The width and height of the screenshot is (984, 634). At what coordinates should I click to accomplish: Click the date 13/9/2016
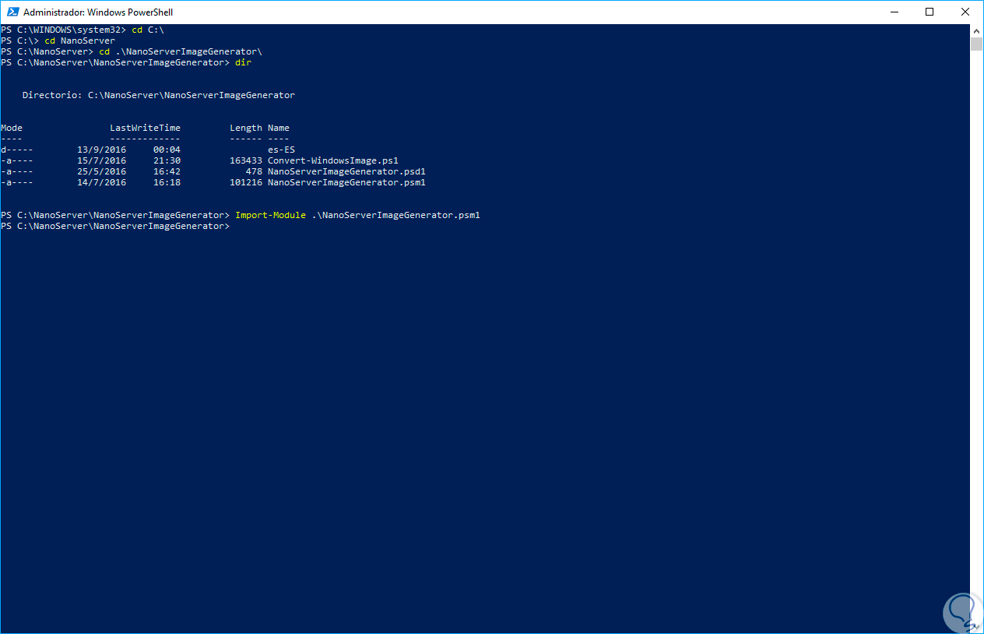click(x=101, y=150)
